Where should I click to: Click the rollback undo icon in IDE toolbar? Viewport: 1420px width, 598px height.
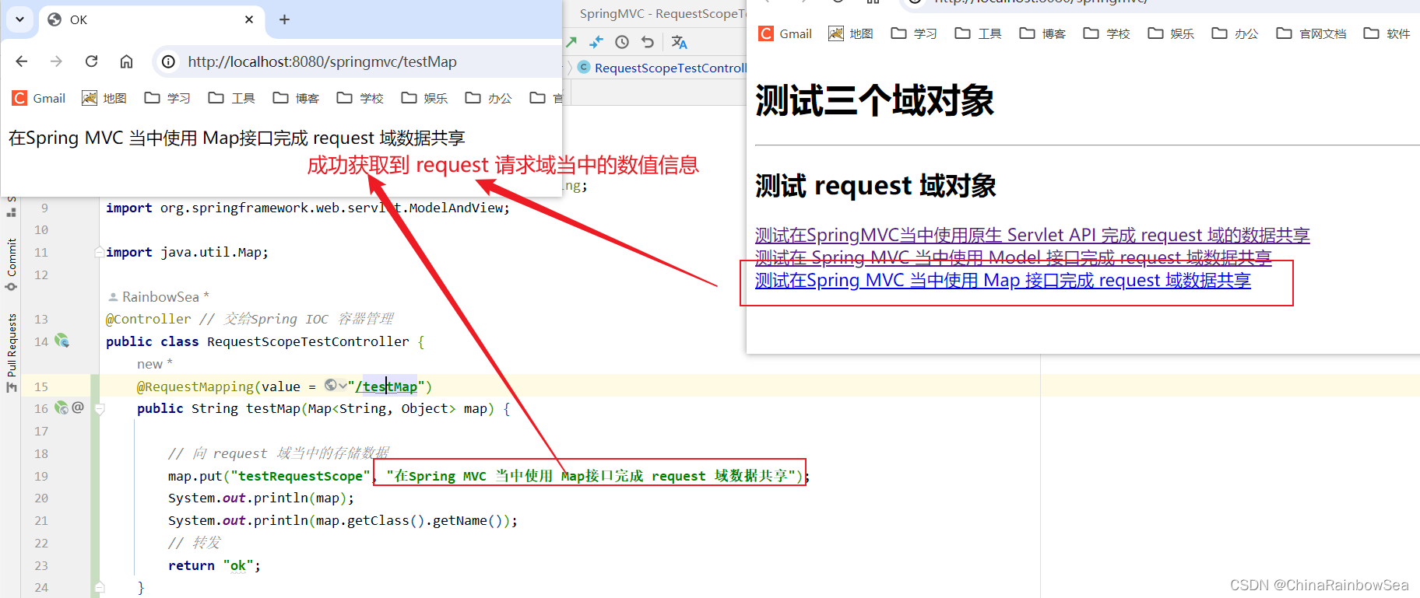(x=648, y=42)
